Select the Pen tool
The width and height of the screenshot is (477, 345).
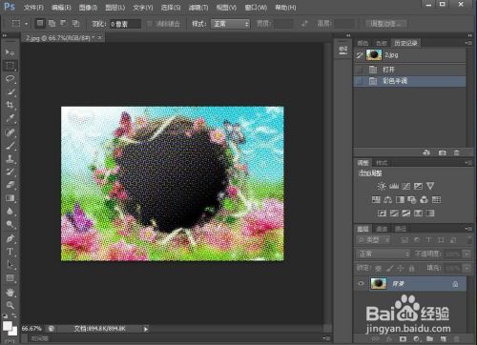pyautogui.click(x=10, y=238)
